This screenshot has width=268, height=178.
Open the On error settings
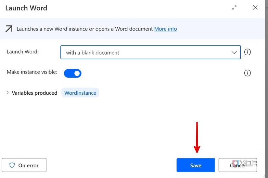coord(24,165)
